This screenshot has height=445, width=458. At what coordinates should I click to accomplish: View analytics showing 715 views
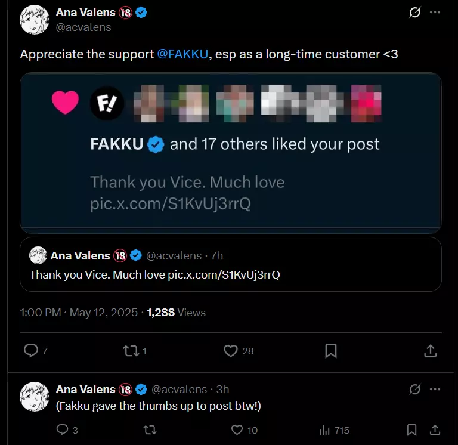click(325, 429)
